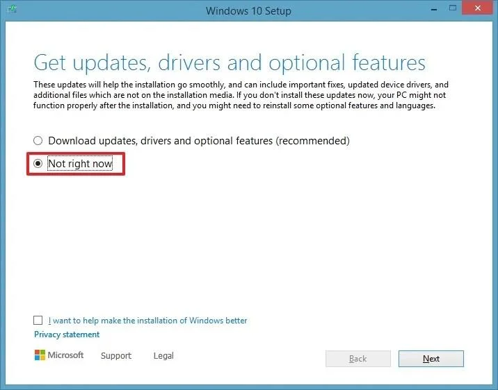Open the Support link
Viewport: 498px width, 390px height.
(x=116, y=356)
